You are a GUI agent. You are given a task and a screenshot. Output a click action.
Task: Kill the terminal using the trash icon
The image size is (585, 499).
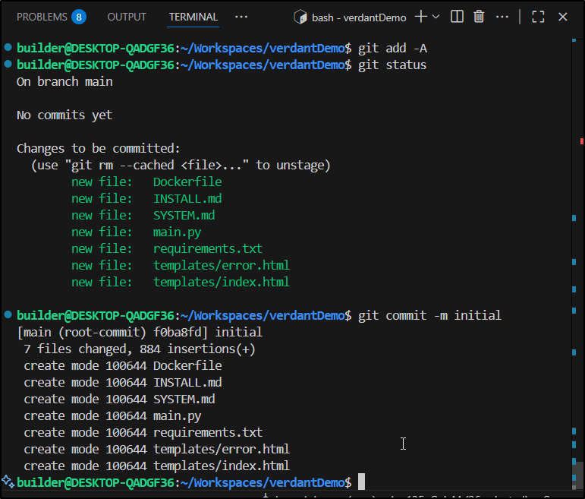[x=479, y=17]
